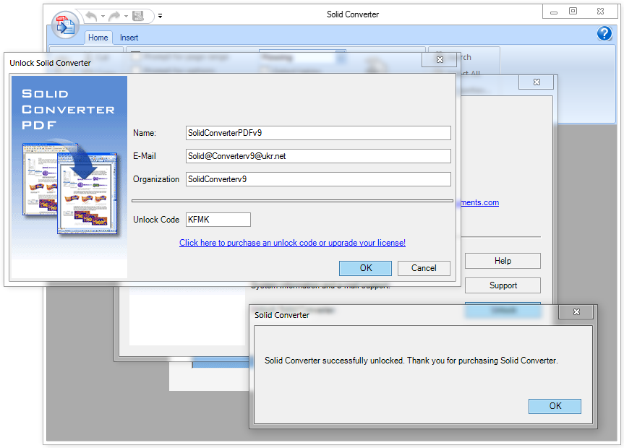Click the Redo arrow in quick access toolbar
624x448 pixels.
(x=114, y=15)
